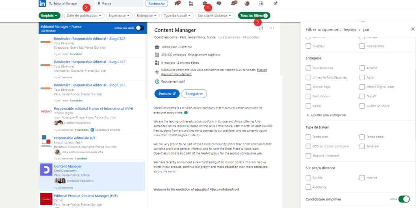
Task: Click Ajouter une entreprise link
Action: (x=326, y=115)
